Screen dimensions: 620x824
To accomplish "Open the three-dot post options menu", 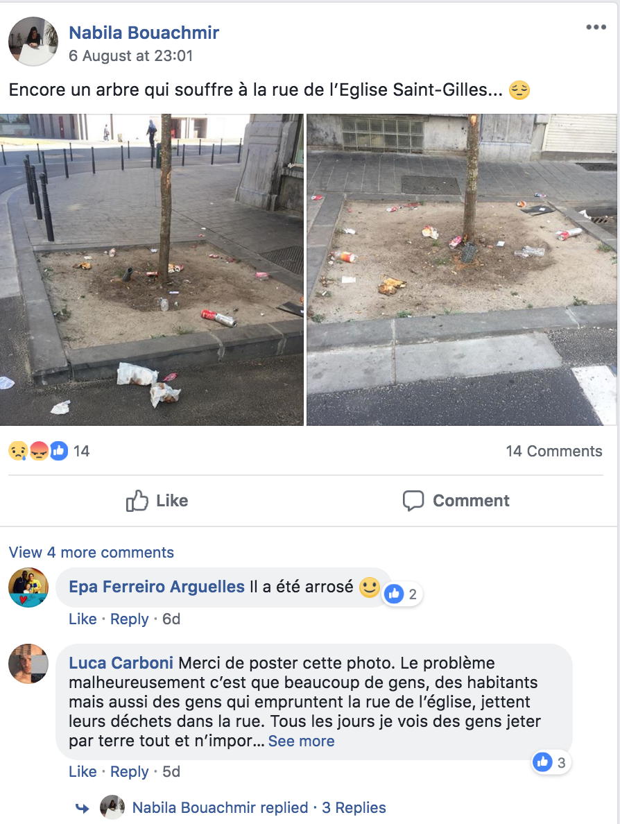I will click(596, 27).
